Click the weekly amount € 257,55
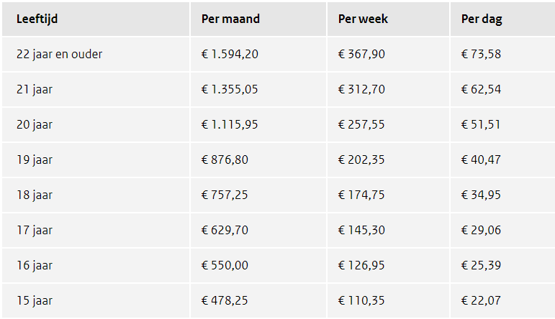 [x=361, y=125]
